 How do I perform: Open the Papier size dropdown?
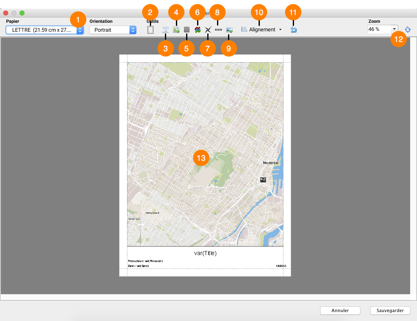(x=45, y=30)
